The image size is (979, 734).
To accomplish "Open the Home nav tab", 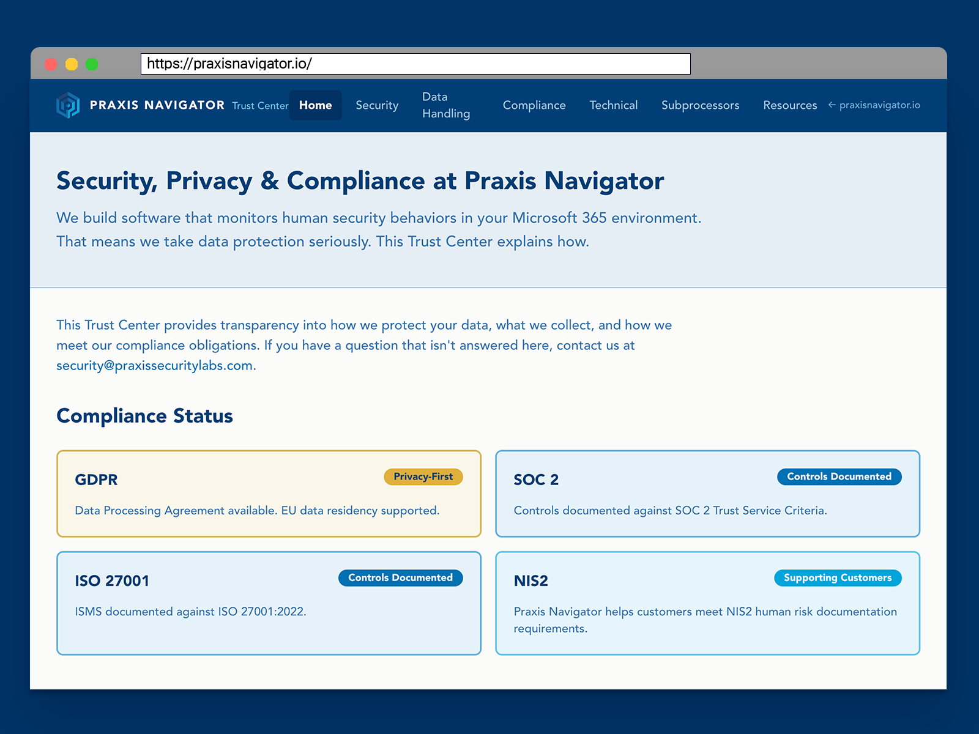I will click(x=316, y=105).
